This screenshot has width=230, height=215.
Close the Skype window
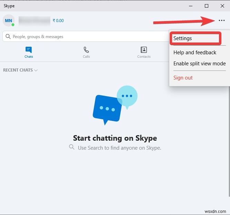pyautogui.click(x=222, y=6)
